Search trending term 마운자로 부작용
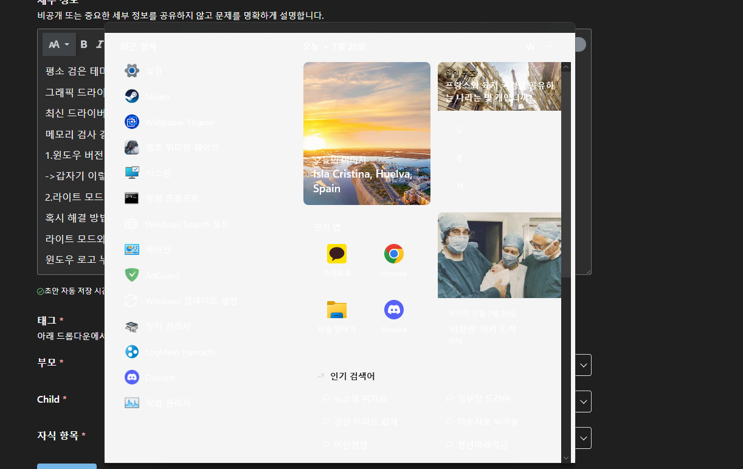 pos(482,422)
